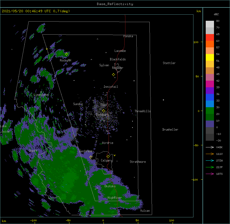The height and width of the screenshot is (224, 230).
Task: Click the Blackfalds city label
Action: coord(118,59)
